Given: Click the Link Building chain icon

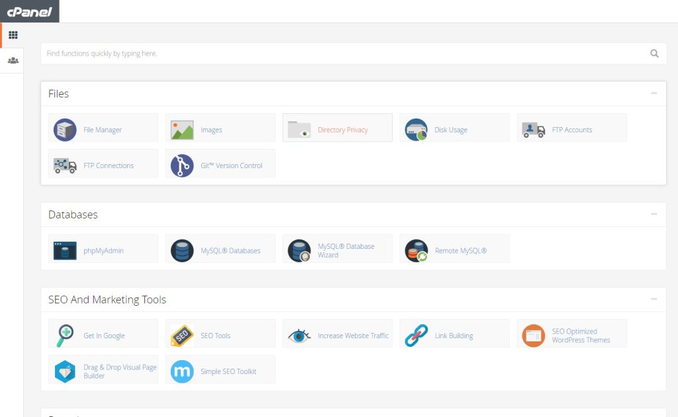Looking at the screenshot, I should [416, 336].
